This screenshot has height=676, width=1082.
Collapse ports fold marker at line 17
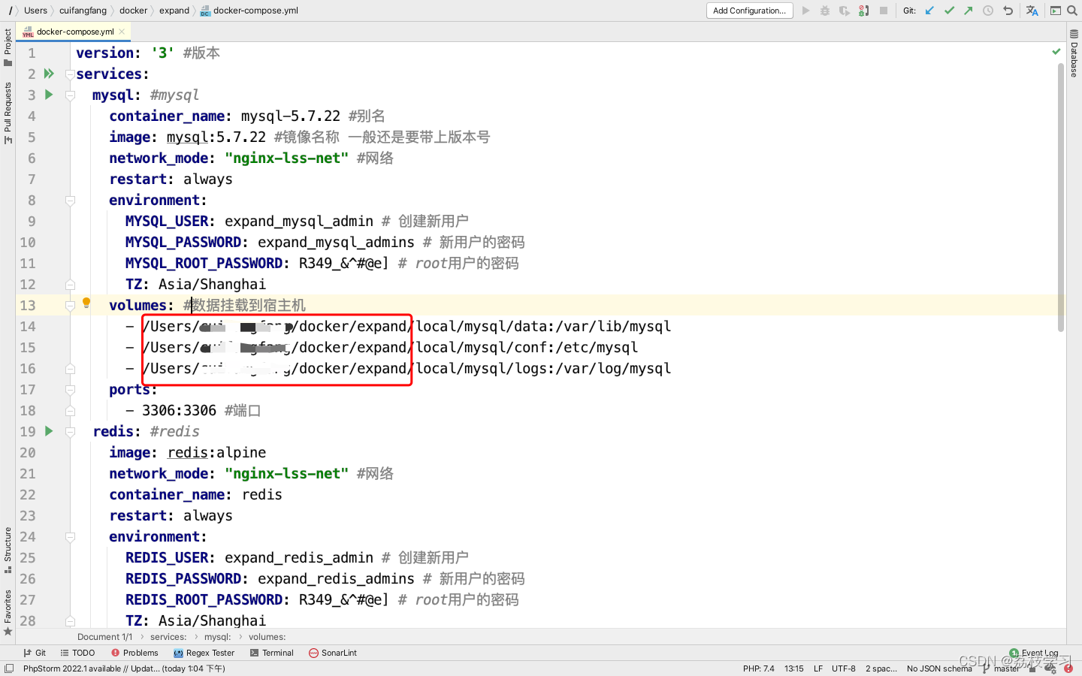[70, 390]
